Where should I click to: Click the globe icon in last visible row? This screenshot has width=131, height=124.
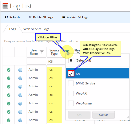20,120
